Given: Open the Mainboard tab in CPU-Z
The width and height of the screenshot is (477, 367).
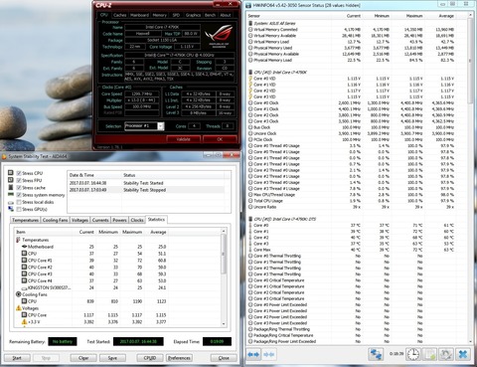Looking at the screenshot, I should 139,15.
